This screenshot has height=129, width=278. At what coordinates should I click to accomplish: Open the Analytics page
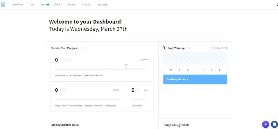(x=86, y=5)
